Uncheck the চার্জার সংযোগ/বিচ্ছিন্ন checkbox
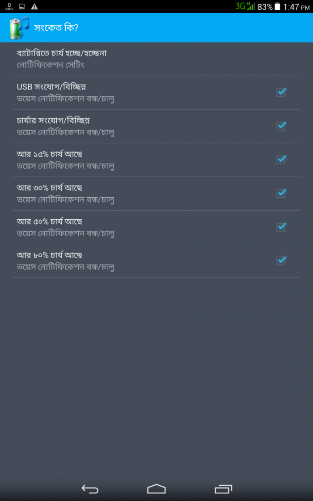This screenshot has height=501, width=313. point(281,126)
